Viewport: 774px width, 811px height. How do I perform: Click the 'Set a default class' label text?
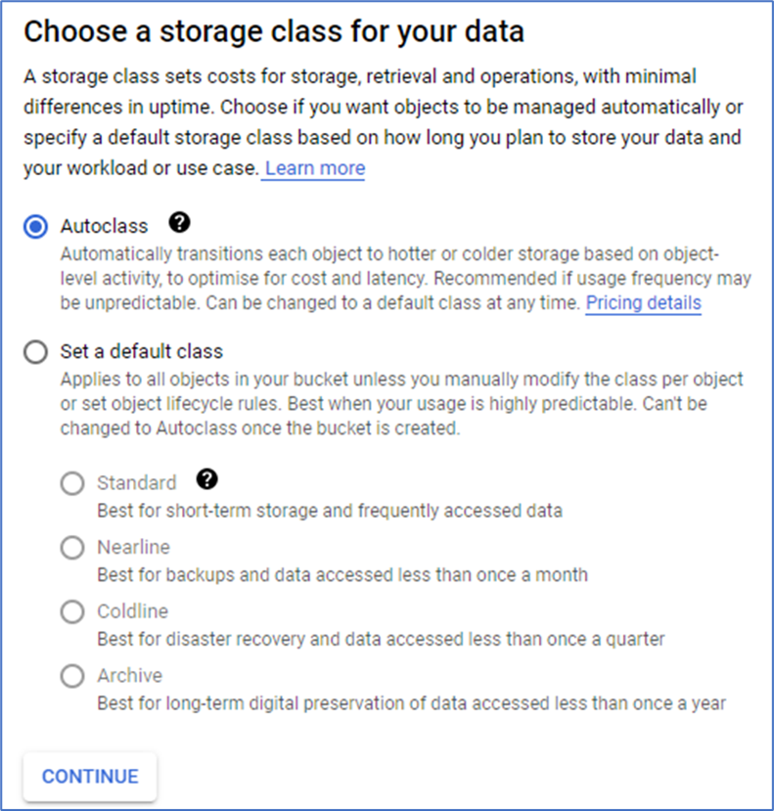(x=142, y=351)
